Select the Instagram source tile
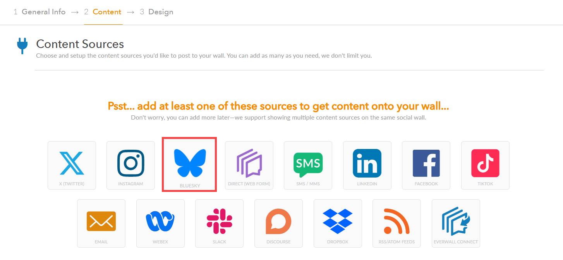The height and width of the screenshot is (260, 563). (130, 165)
